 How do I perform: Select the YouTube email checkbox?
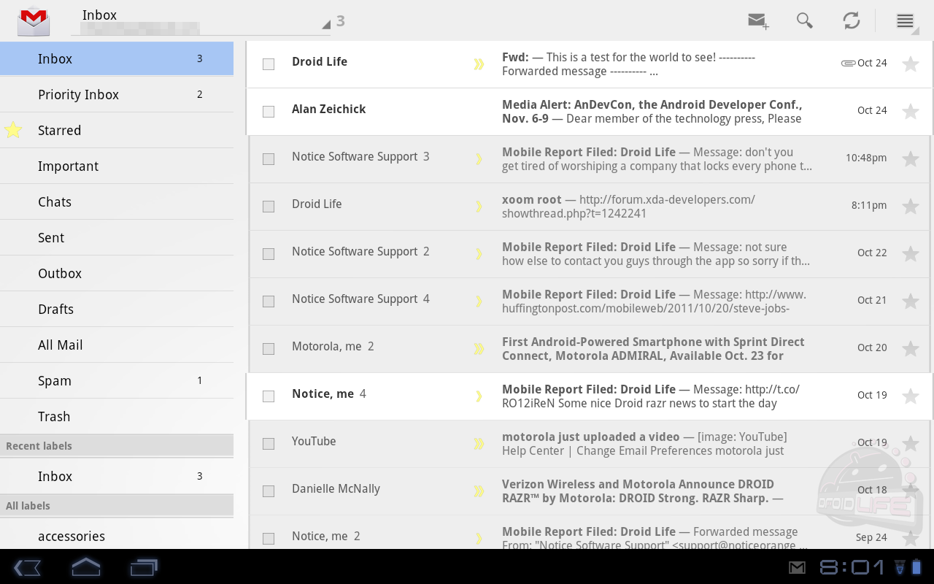(269, 444)
